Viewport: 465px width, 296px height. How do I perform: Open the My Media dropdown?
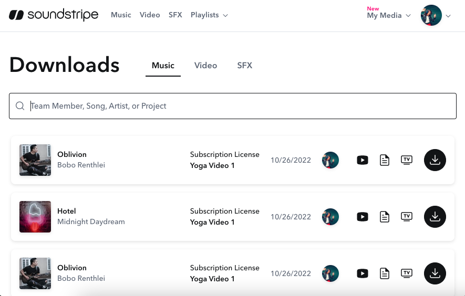[x=388, y=16]
